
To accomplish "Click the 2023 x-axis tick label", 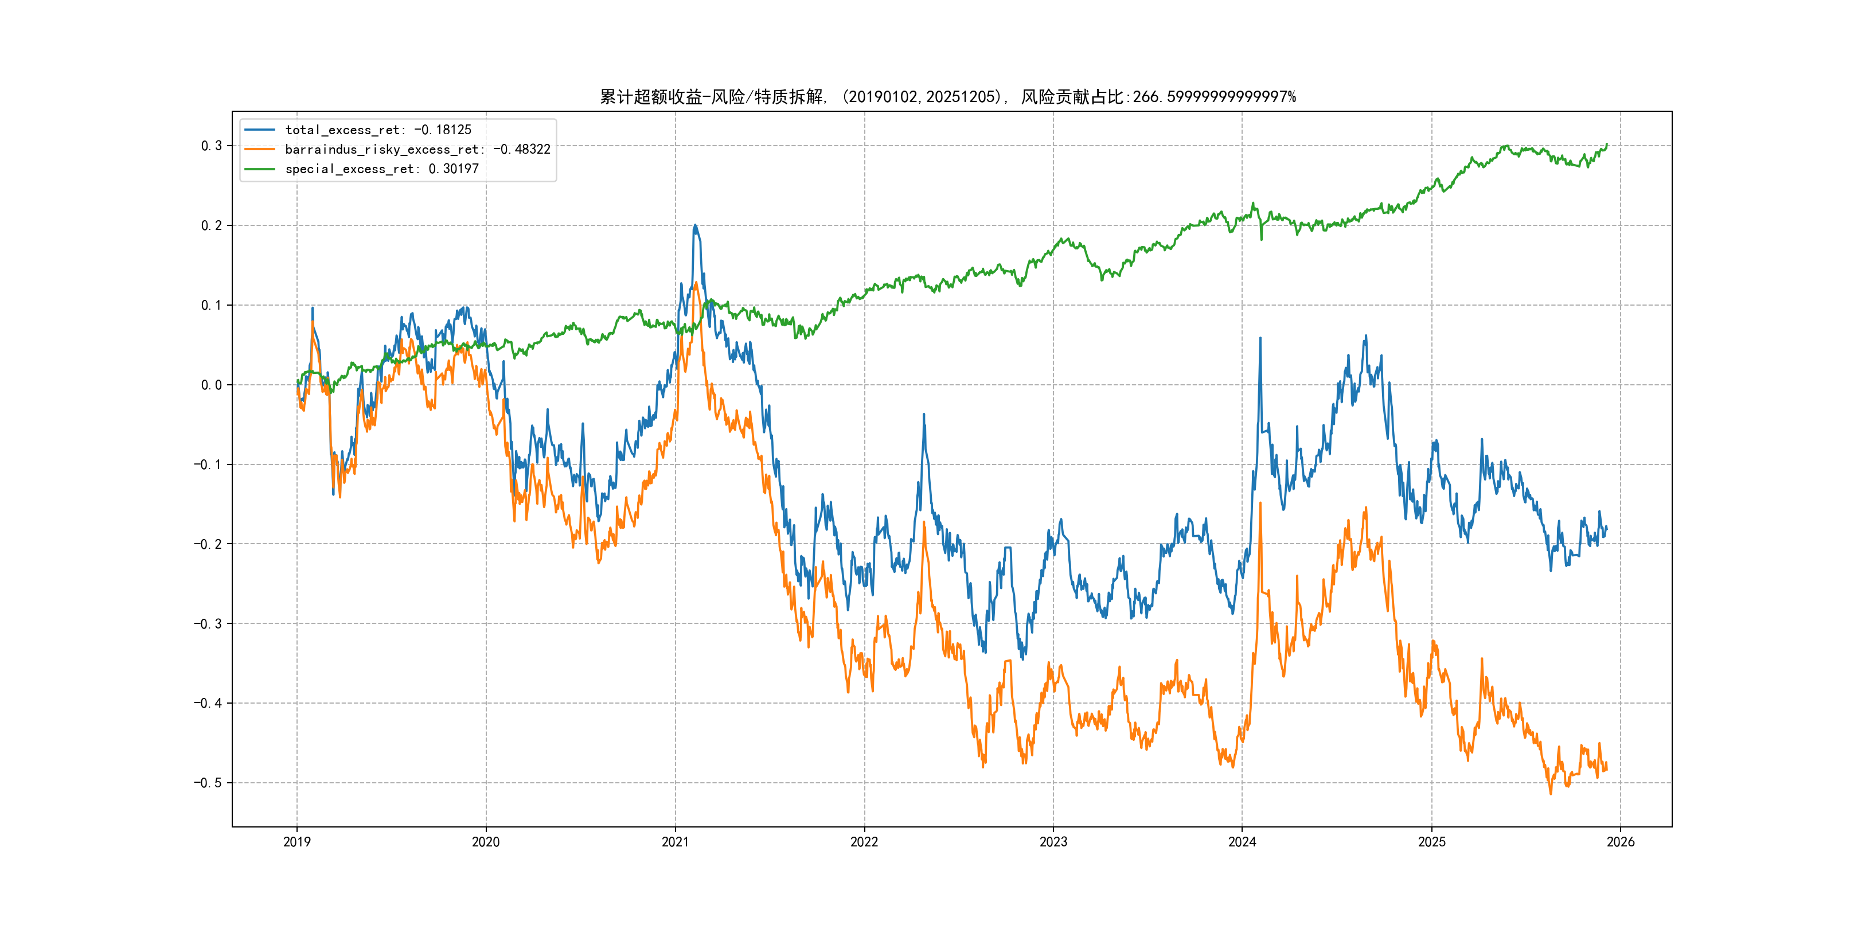I will pyautogui.click(x=1053, y=842).
